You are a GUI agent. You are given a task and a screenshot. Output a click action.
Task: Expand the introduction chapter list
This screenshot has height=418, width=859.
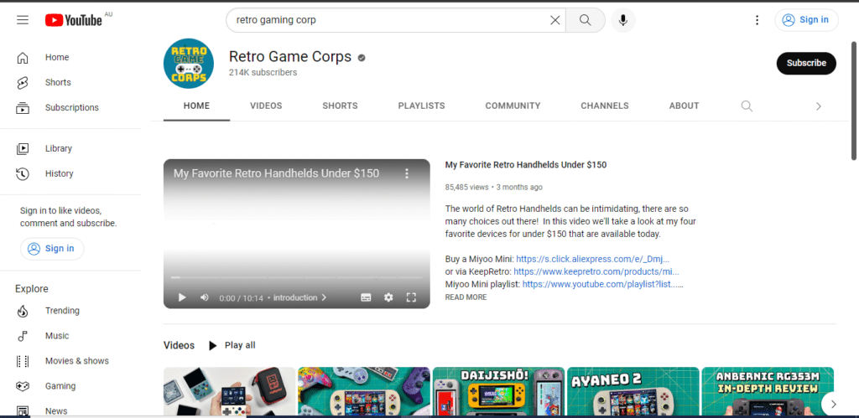point(300,297)
